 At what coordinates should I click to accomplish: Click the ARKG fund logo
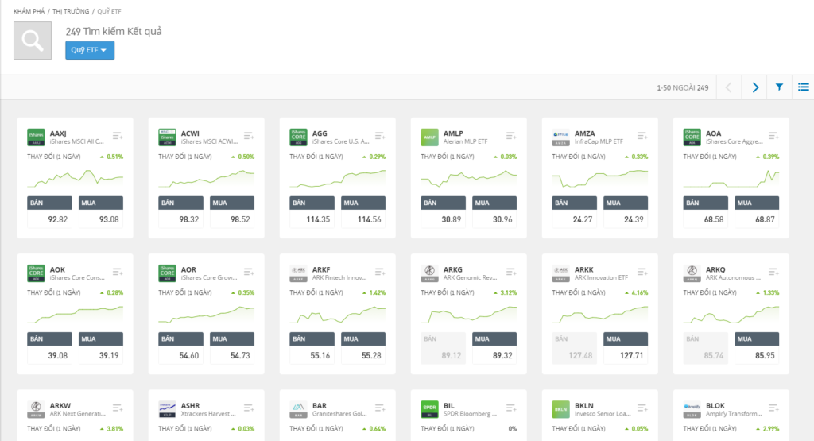tap(429, 273)
